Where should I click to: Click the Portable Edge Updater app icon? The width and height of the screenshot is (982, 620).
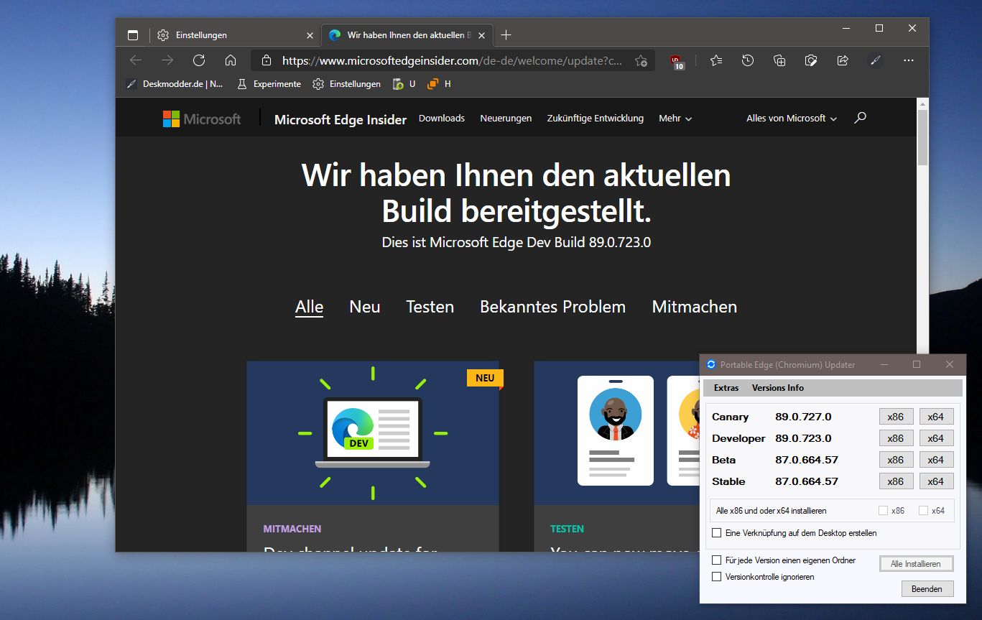711,364
